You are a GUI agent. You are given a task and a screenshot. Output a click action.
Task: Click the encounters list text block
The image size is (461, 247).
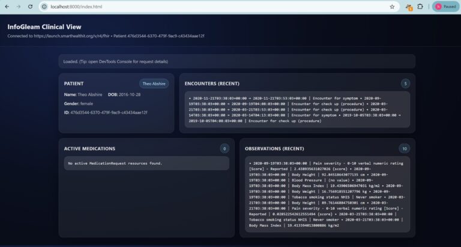(297, 109)
